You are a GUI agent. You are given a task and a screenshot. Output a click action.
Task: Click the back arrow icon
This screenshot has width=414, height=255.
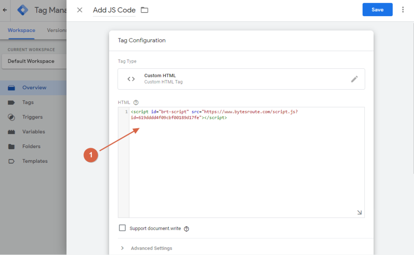(5, 10)
